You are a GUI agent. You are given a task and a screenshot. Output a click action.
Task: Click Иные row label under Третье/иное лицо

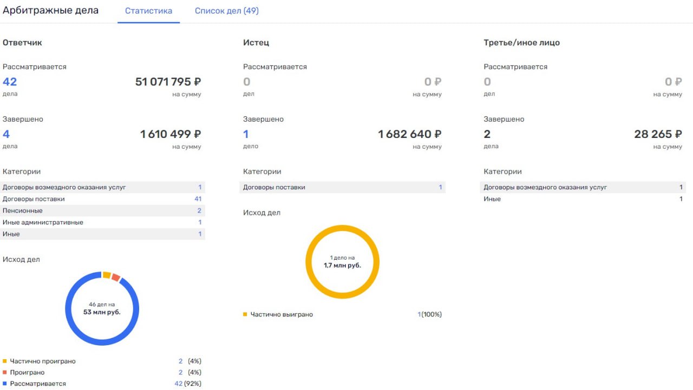pos(492,199)
